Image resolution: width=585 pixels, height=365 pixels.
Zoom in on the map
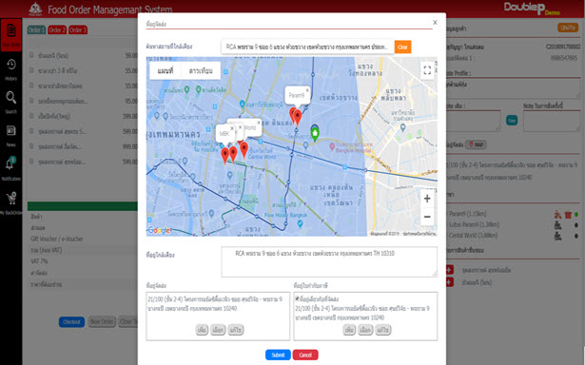point(427,199)
